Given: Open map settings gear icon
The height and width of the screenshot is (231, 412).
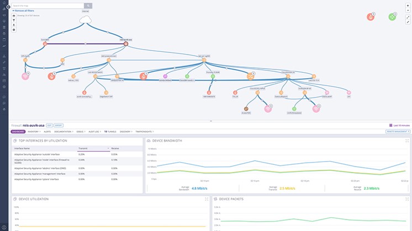Looking at the screenshot, I should click(x=14, y=30).
